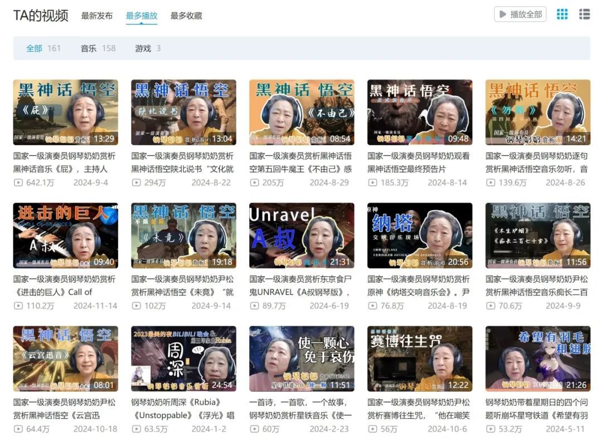Image resolution: width=602 pixels, height=442 pixels.
Task: Click play count icon beside 139.6万
Action: (x=491, y=183)
